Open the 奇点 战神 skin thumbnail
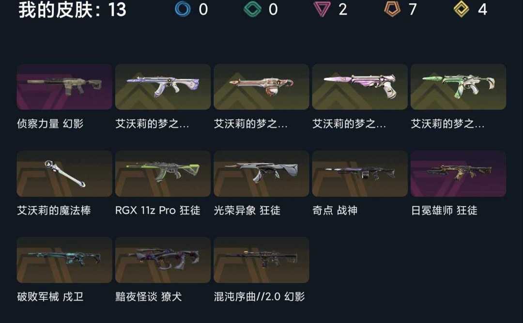The width and height of the screenshot is (523, 323). 360,173
